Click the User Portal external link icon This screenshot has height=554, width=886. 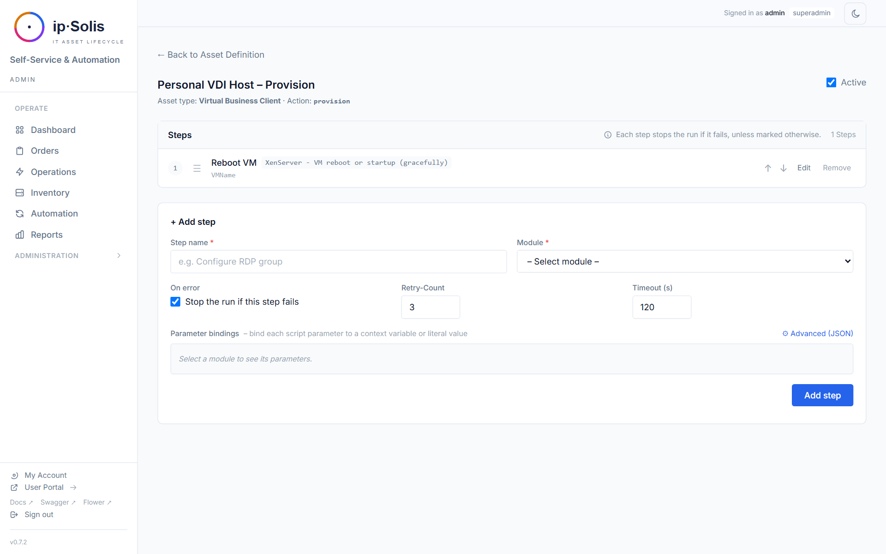[14, 488]
